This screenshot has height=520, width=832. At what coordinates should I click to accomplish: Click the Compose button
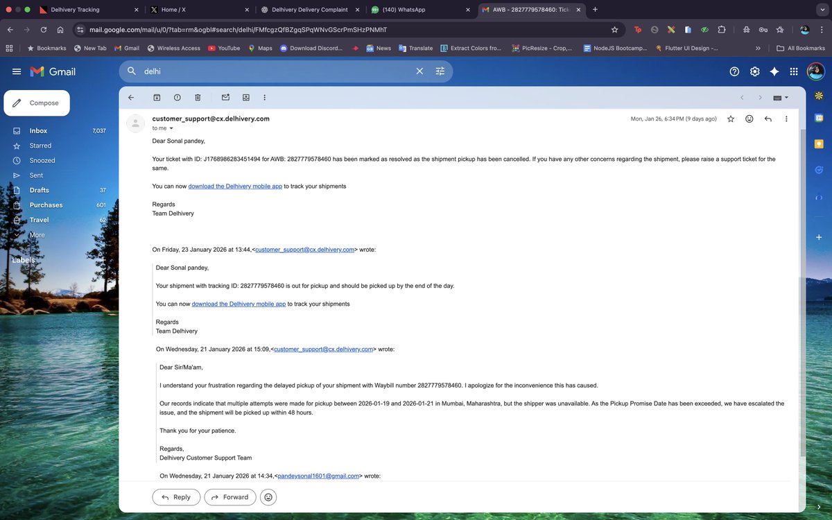(37, 103)
